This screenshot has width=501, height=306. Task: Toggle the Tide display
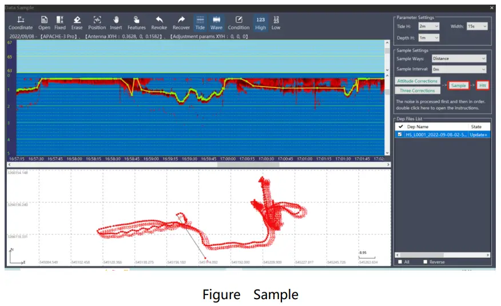200,23
